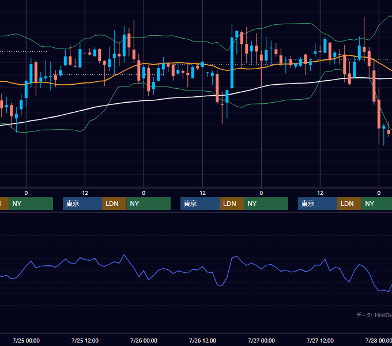Click the LDN session block on 7/25
Viewport: 392px width, 346px height.
pos(114,204)
